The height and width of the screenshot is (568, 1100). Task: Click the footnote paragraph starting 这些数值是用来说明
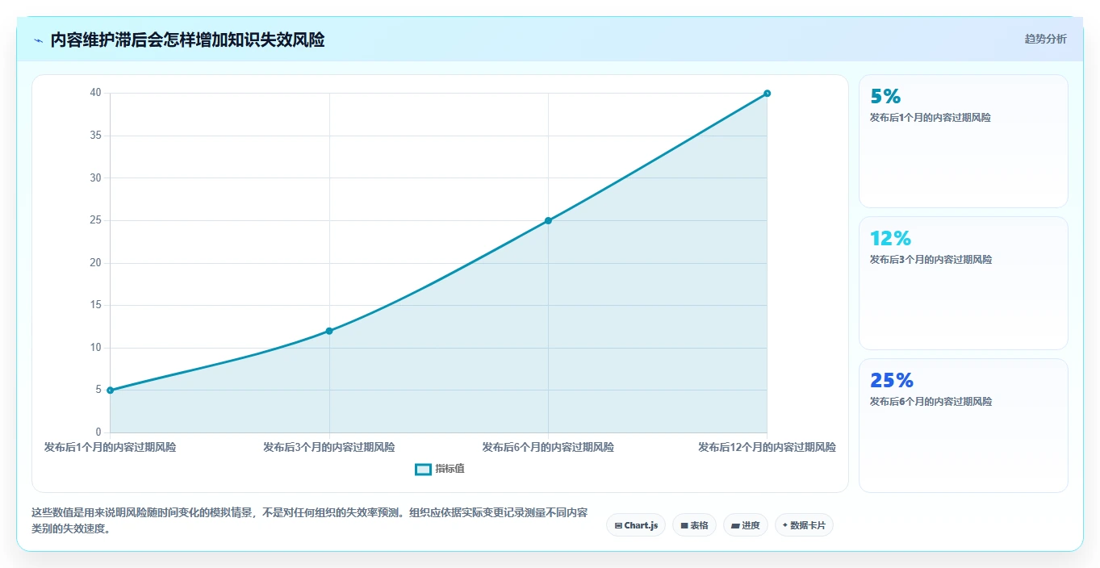pyautogui.click(x=309, y=521)
